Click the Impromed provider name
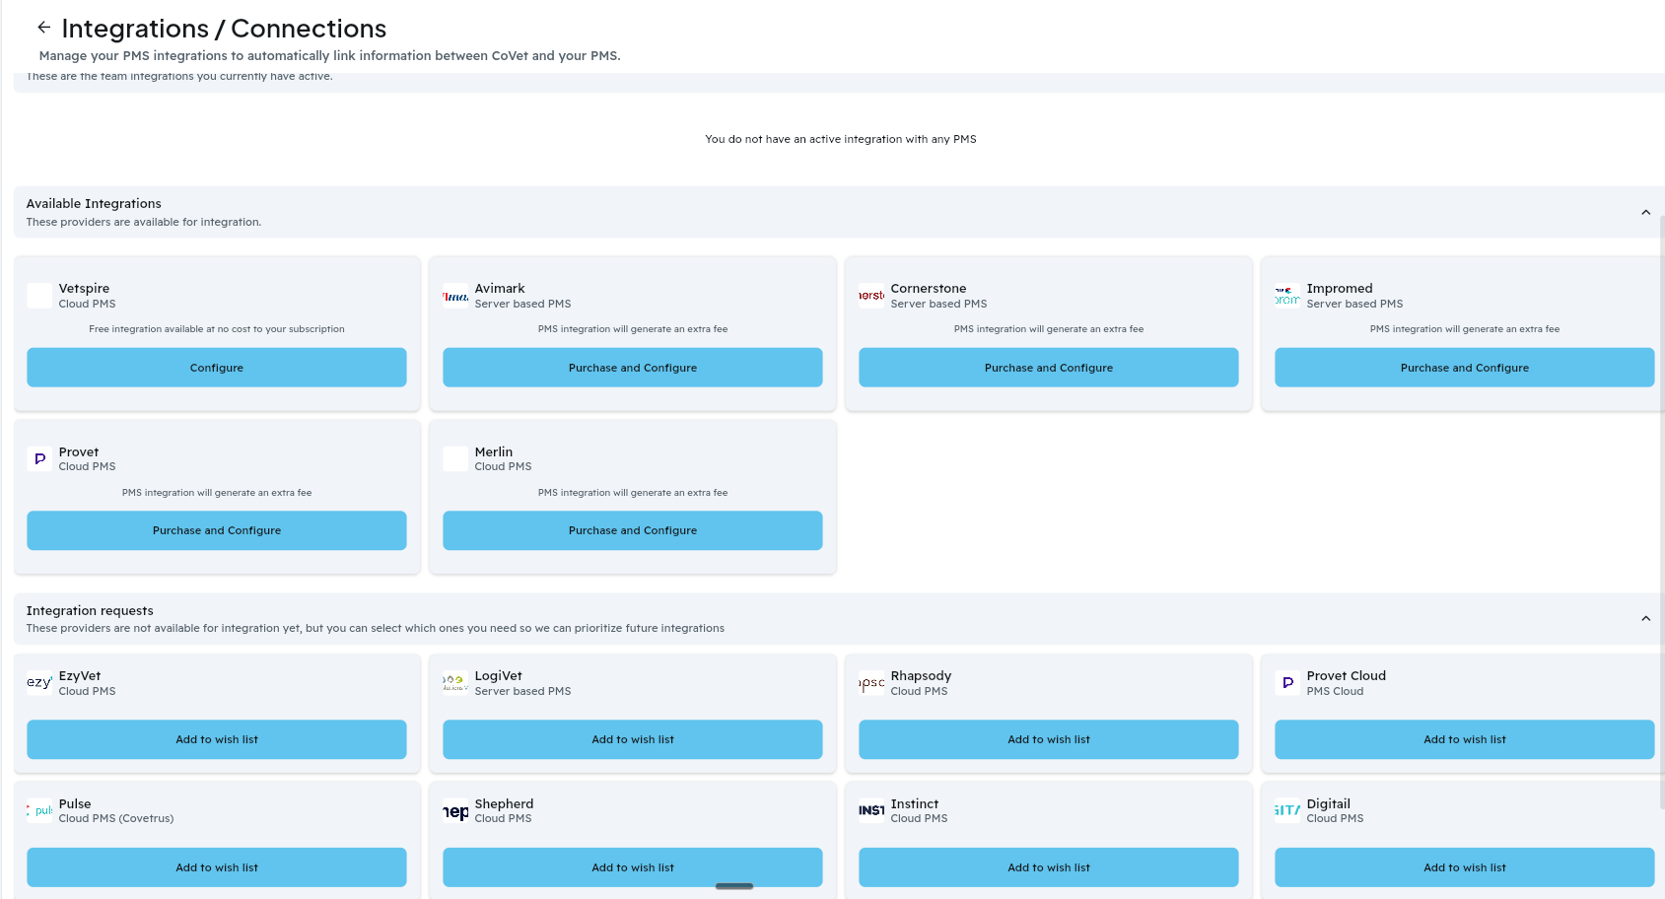Viewport: 1665px width, 899px height. pyautogui.click(x=1340, y=289)
